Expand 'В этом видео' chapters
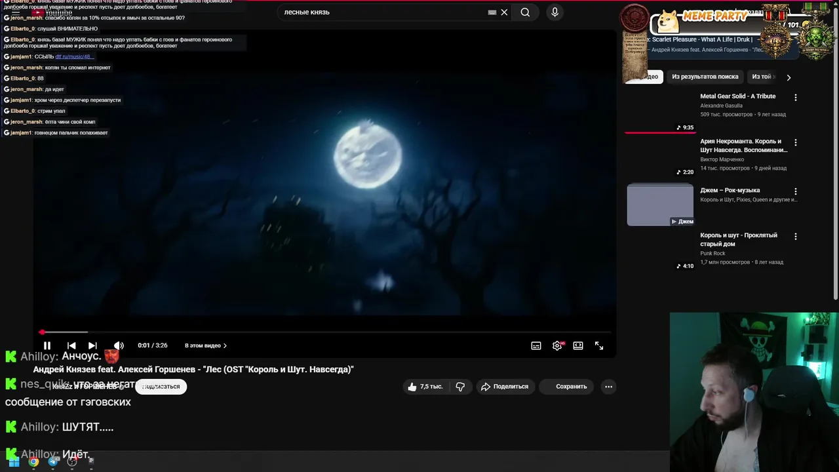The width and height of the screenshot is (839, 472). [x=206, y=345]
